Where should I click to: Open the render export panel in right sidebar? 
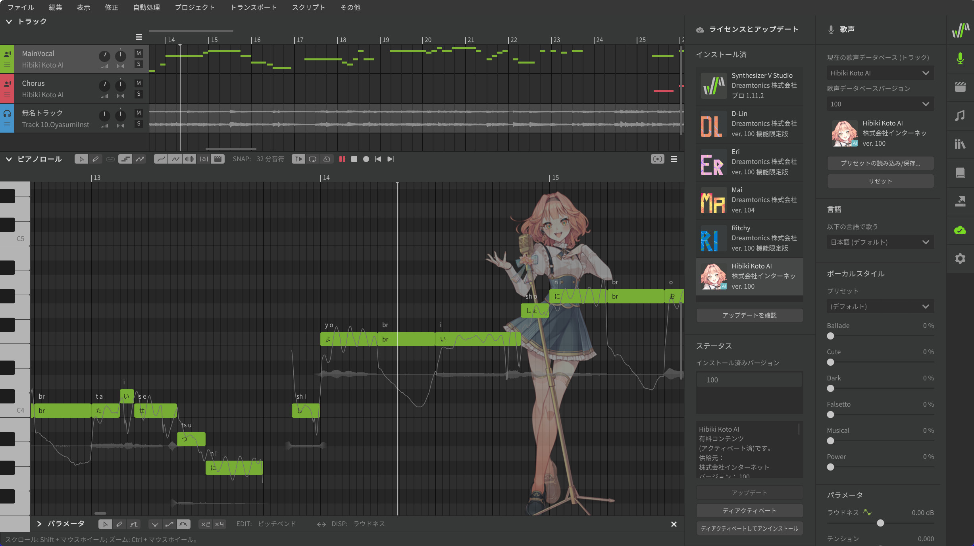click(x=960, y=201)
